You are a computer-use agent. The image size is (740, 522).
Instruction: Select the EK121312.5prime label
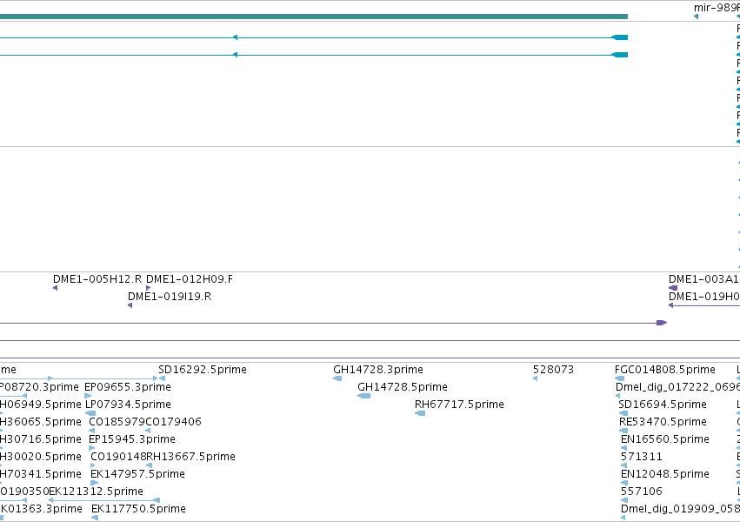coord(96,492)
